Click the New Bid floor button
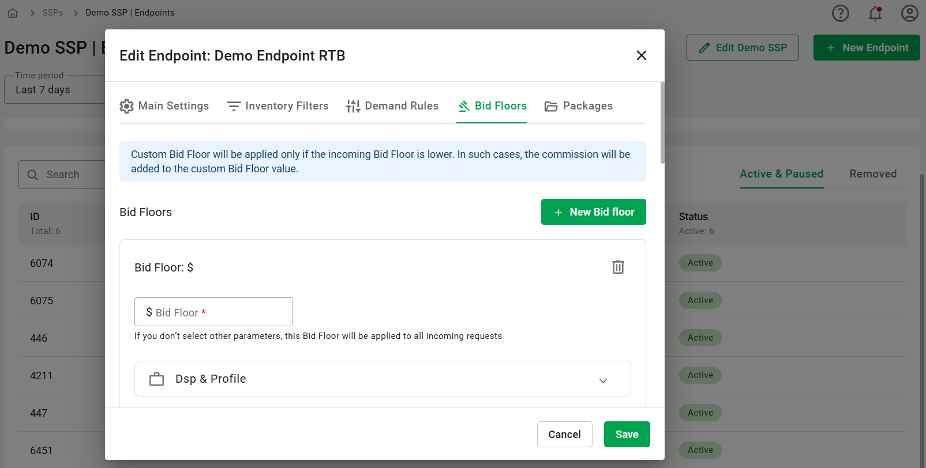 [593, 212]
